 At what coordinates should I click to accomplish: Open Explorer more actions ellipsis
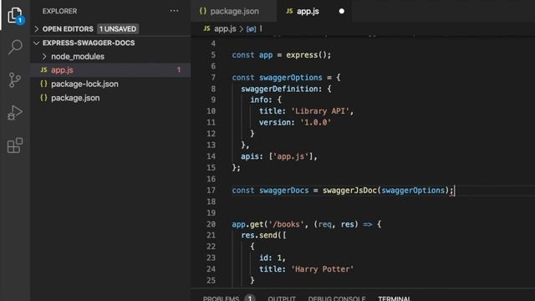tap(174, 11)
